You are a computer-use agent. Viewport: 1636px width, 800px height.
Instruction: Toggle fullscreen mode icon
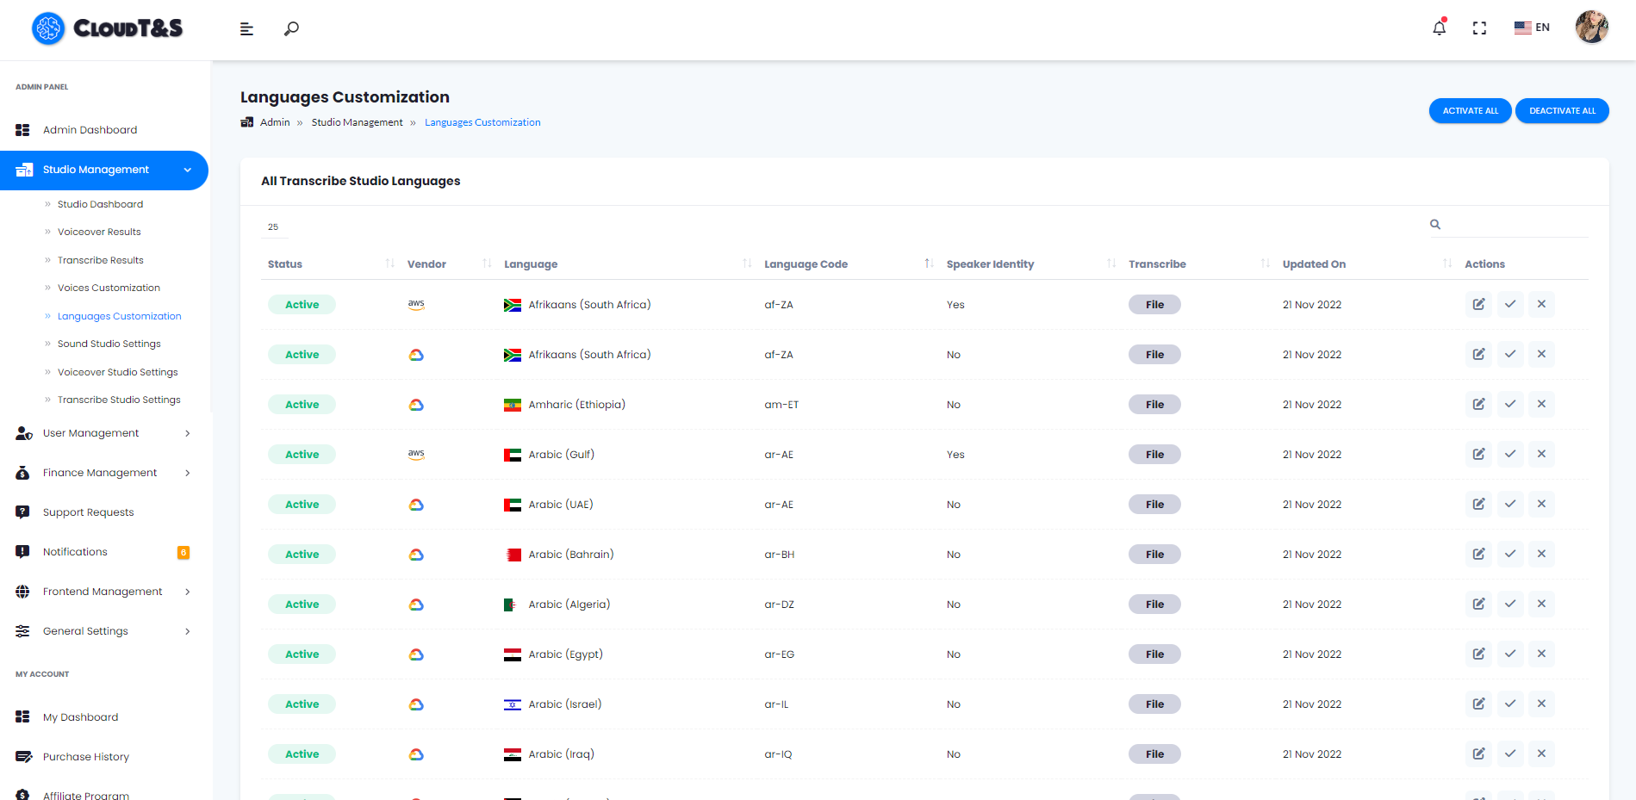1479,28
